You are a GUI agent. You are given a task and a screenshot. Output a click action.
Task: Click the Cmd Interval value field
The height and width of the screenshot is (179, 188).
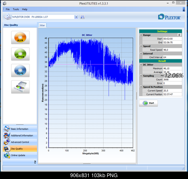pos(172,57)
